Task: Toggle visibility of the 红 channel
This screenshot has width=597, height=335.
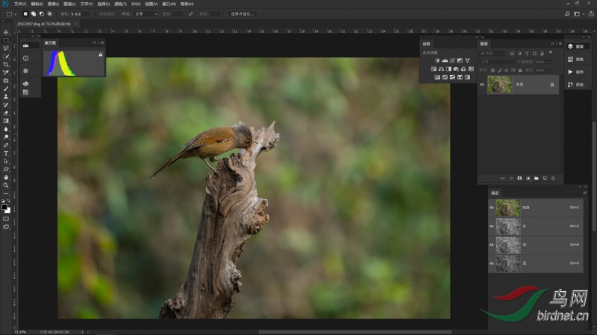Action: click(492, 226)
